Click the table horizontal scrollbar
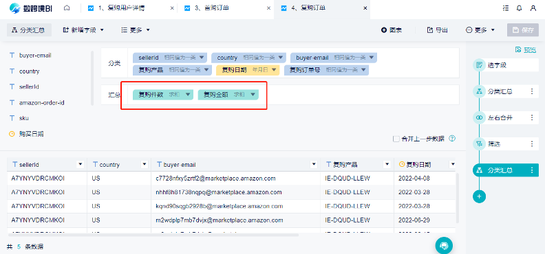The width and height of the screenshot is (545, 254). [x=153, y=235]
